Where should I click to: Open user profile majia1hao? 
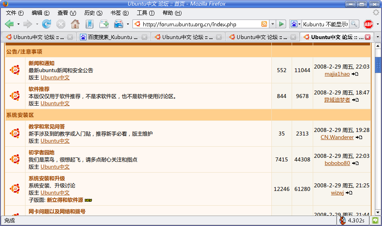point(337,74)
